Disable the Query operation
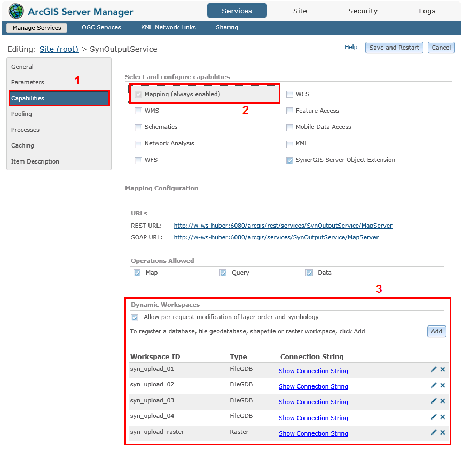This screenshot has width=463, height=450. [223, 273]
